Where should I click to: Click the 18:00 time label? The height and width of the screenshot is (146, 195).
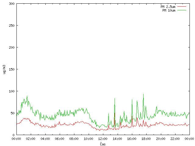[146, 139]
